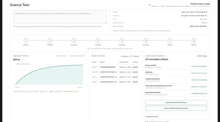Click pipeline step 8 Bundle circle
Image resolution: width=220 pixels, height=122 pixels.
click(x=194, y=40)
